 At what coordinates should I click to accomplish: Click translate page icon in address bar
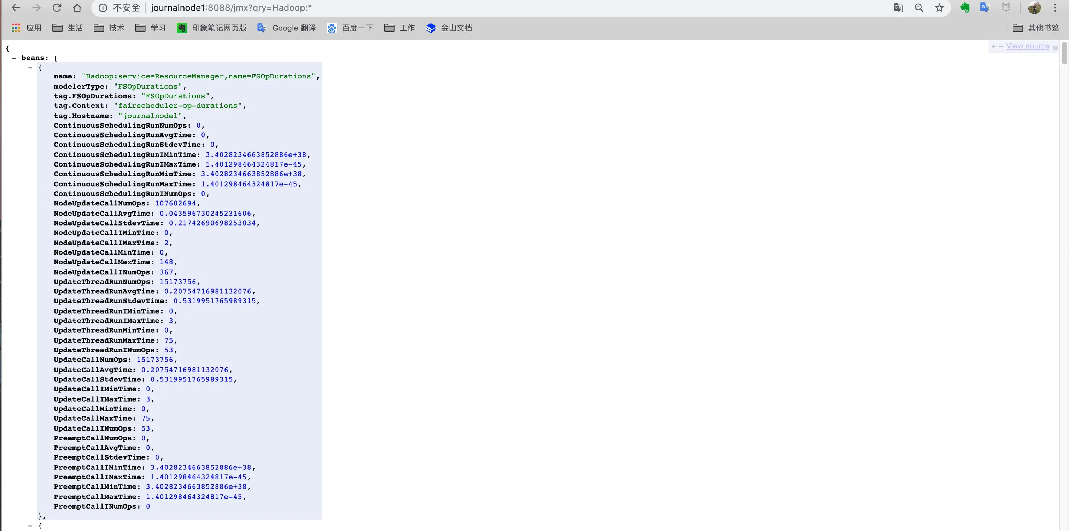[899, 7]
